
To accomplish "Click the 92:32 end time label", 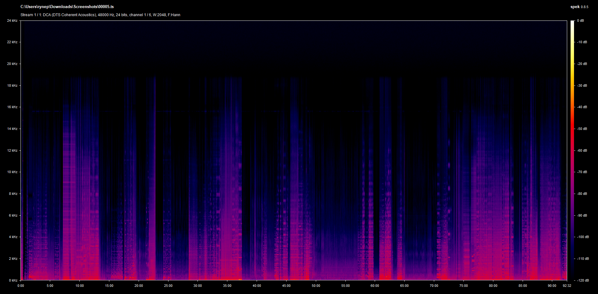I will coord(567,286).
